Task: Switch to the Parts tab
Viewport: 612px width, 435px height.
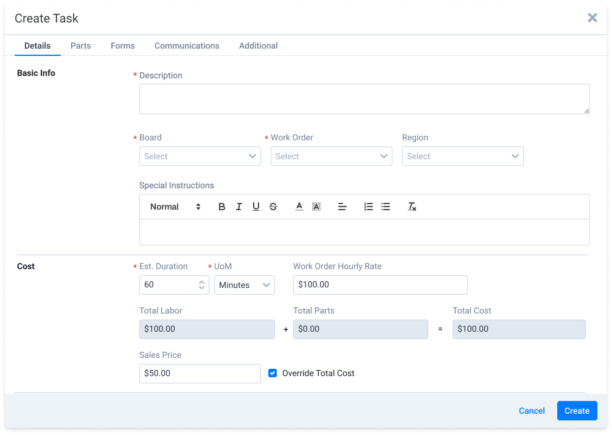Action: click(80, 46)
